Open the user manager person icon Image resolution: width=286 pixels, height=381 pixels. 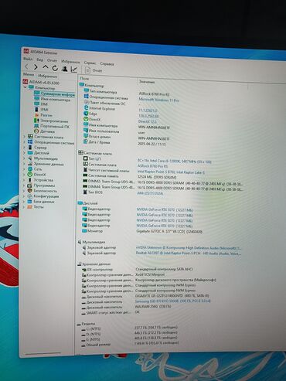(64, 69)
